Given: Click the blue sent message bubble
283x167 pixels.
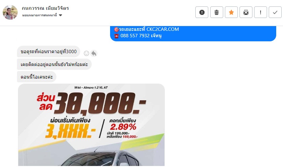Looking at the screenshot, I should (x=193, y=34).
